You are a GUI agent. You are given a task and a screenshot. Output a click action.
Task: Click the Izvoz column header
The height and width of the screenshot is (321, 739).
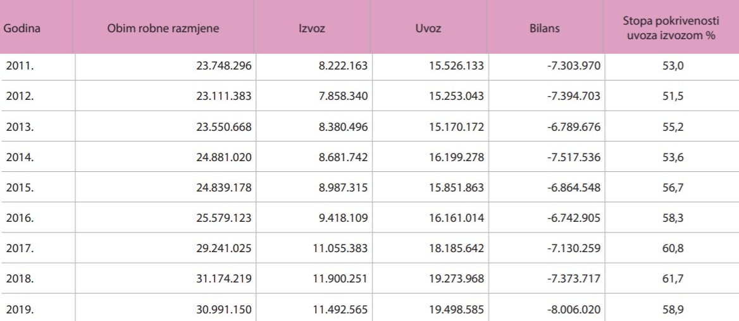coord(311,28)
